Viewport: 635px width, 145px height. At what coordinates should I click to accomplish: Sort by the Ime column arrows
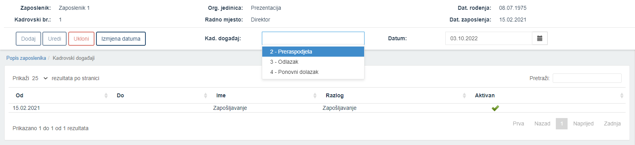click(315, 95)
